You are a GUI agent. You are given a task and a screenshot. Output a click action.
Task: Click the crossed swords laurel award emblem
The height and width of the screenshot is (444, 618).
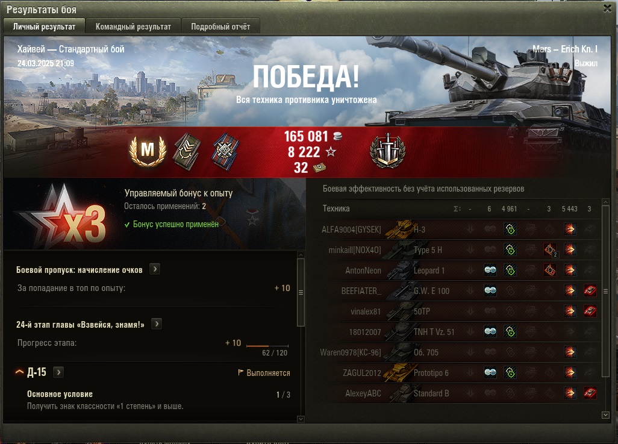[x=388, y=151]
